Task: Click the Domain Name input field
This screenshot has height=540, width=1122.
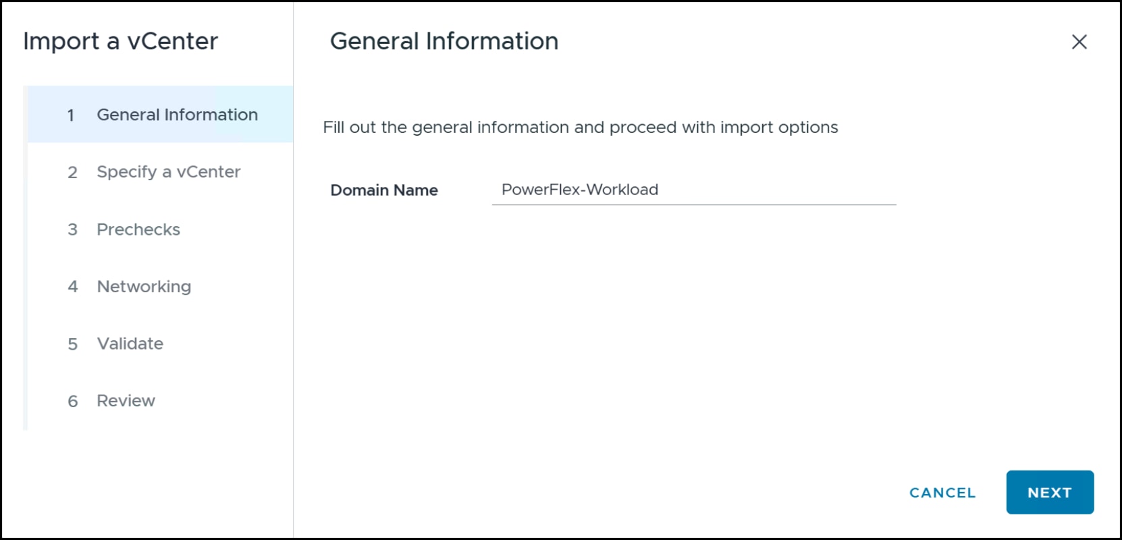Action: pyautogui.click(x=694, y=190)
